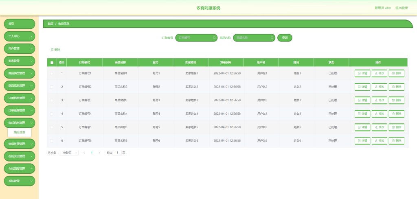The height and width of the screenshot is (199, 417).
Task: Check the box for row 2
Action: 52,87
